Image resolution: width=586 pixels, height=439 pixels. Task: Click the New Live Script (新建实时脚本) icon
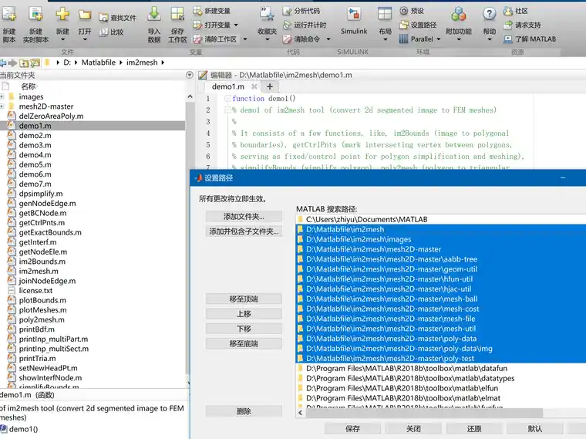tap(36, 14)
